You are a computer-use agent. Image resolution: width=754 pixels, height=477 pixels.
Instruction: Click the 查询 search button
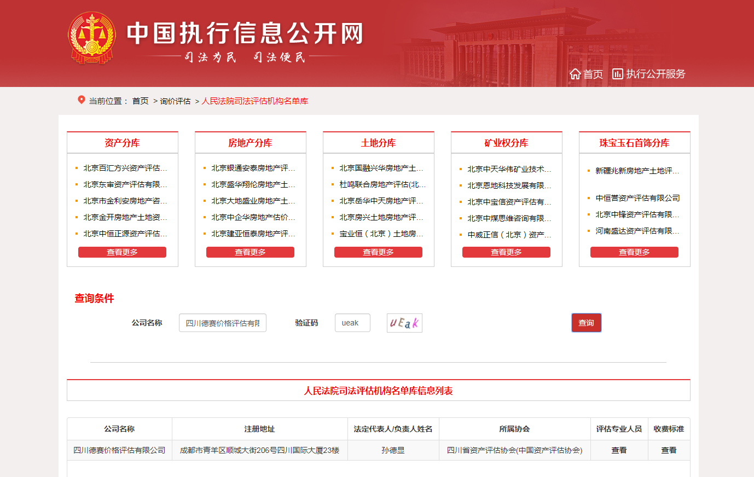click(x=587, y=323)
